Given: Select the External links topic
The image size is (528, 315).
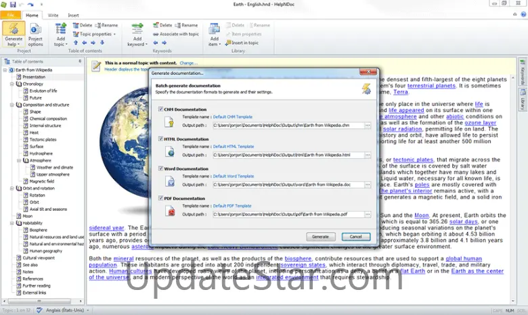Looking at the screenshot, I should (35, 293).
